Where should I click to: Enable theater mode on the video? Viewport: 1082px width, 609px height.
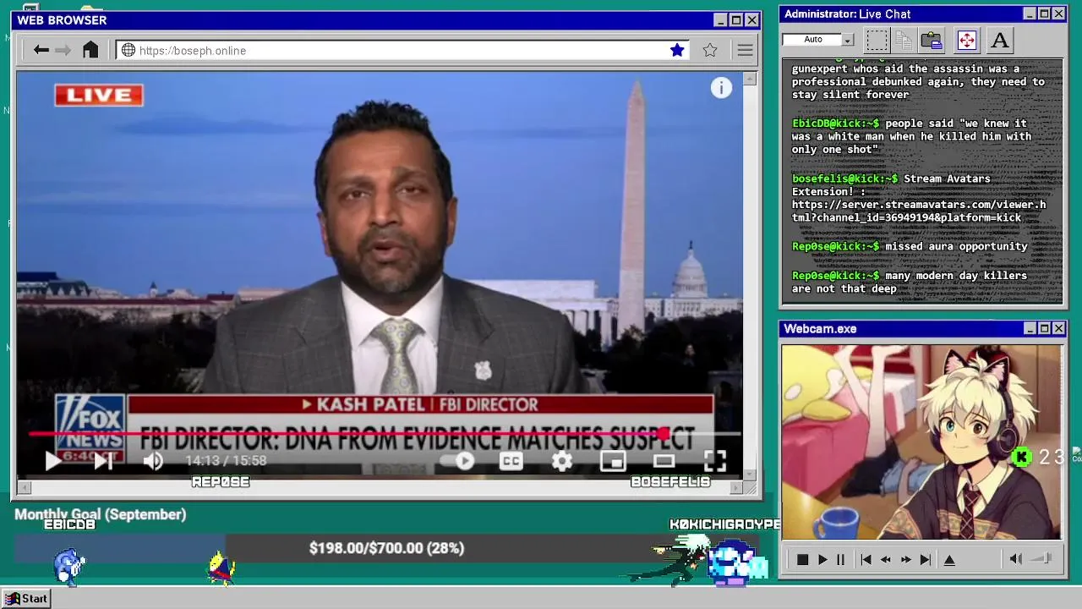click(x=664, y=461)
